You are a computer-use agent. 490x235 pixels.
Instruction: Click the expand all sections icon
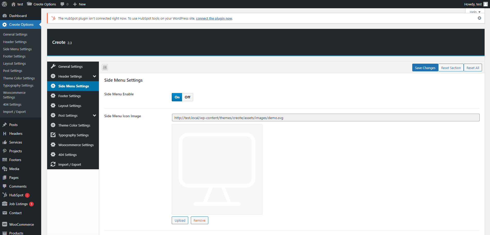click(105, 68)
